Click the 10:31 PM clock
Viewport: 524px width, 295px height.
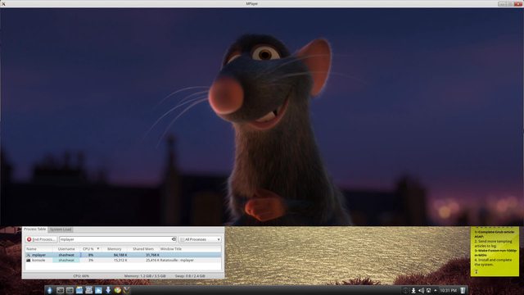[448, 291]
